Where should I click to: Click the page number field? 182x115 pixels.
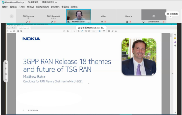coord(71,31)
